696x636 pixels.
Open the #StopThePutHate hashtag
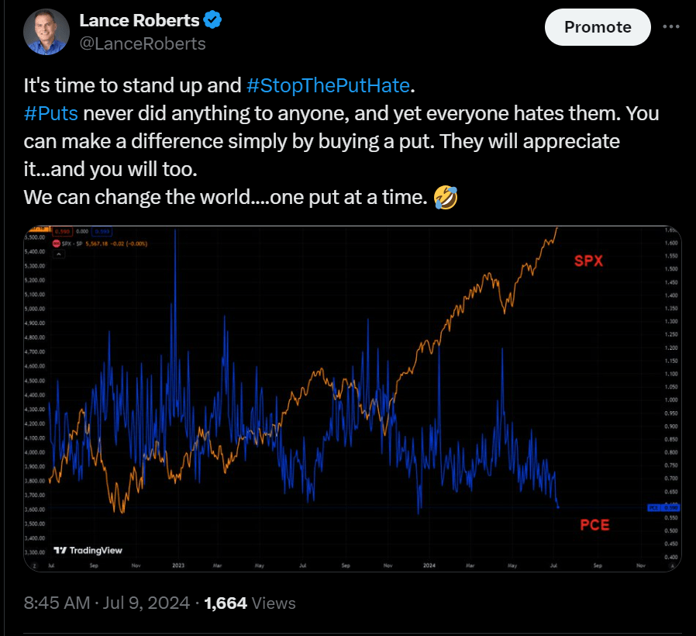click(328, 85)
